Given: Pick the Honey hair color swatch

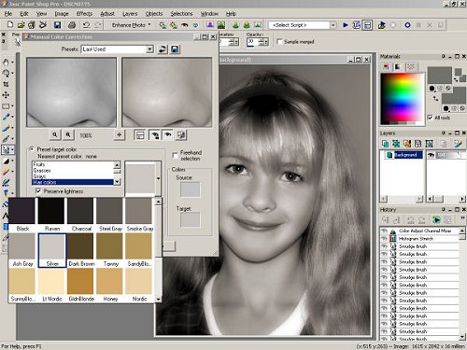Looking at the screenshot, I should click(x=110, y=285).
